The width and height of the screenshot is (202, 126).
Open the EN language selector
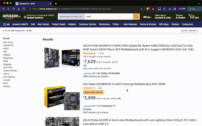(x=147, y=17)
